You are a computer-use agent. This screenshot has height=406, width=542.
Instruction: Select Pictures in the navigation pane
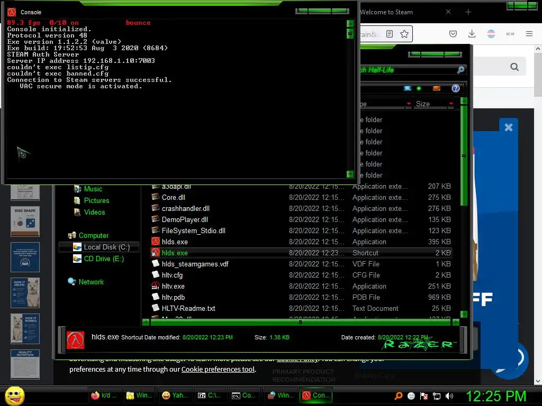[x=96, y=200]
